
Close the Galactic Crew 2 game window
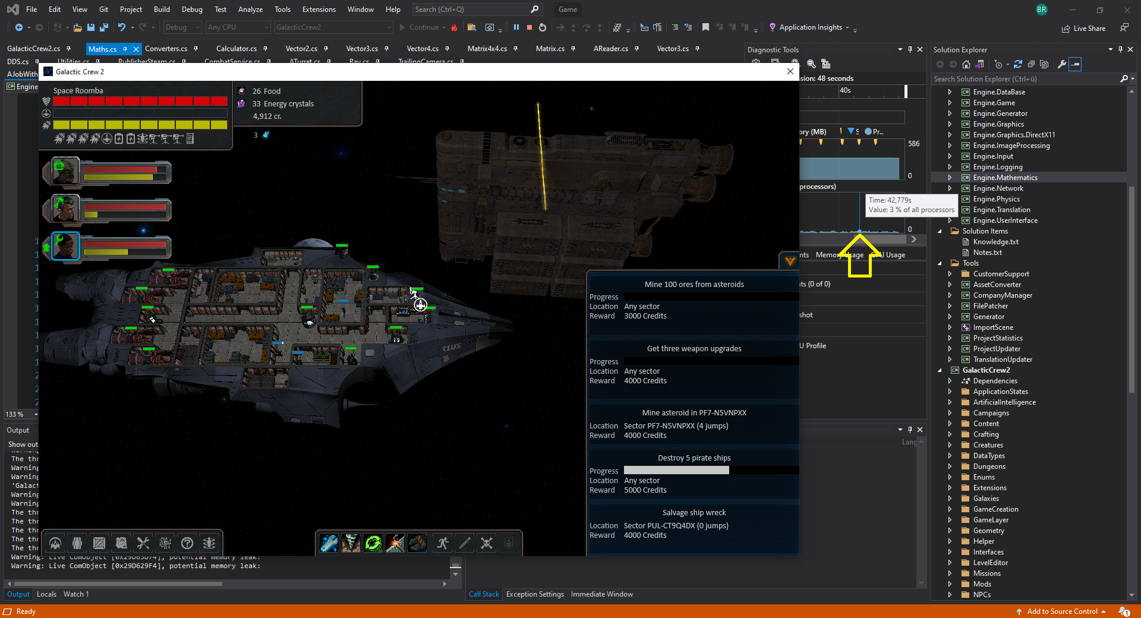[790, 71]
